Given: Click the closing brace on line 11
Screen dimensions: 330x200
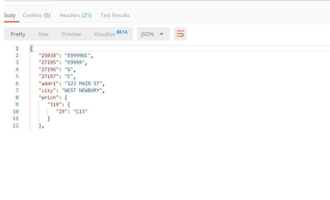Looking at the screenshot, I should click(x=49, y=118).
